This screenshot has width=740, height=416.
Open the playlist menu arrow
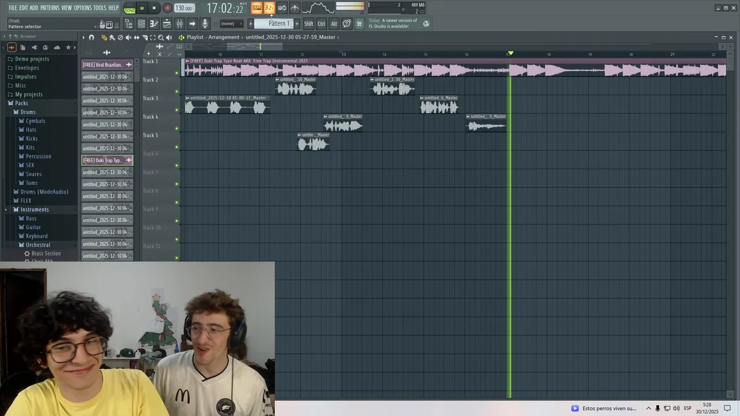[x=83, y=37]
